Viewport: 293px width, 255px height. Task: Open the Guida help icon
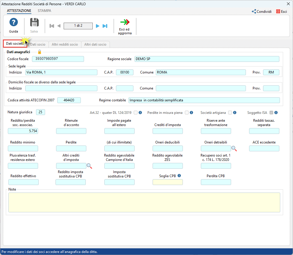(13, 23)
